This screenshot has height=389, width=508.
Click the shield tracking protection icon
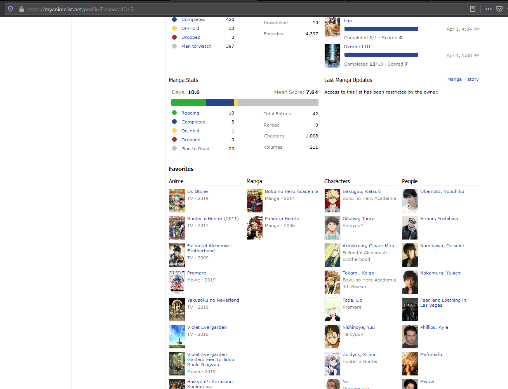(10, 9)
